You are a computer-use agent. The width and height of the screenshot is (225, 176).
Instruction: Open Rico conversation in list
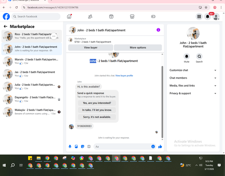pyautogui.click(x=31, y=36)
